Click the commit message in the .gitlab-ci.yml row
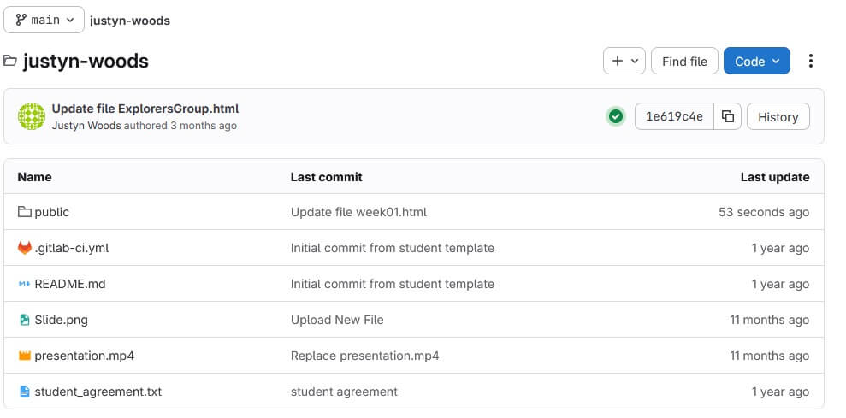 coord(393,248)
